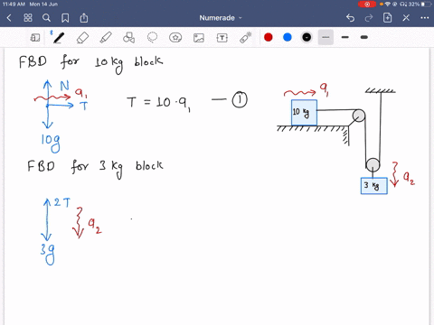Open the Elements sticker tool
This screenshot has width=434, height=325.
coord(175,38)
